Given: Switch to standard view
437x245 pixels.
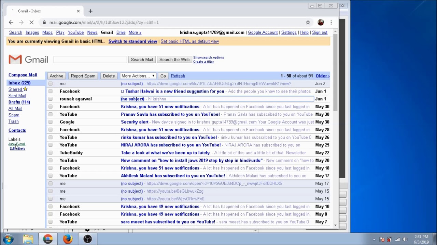Looking at the screenshot, I should click(133, 41).
